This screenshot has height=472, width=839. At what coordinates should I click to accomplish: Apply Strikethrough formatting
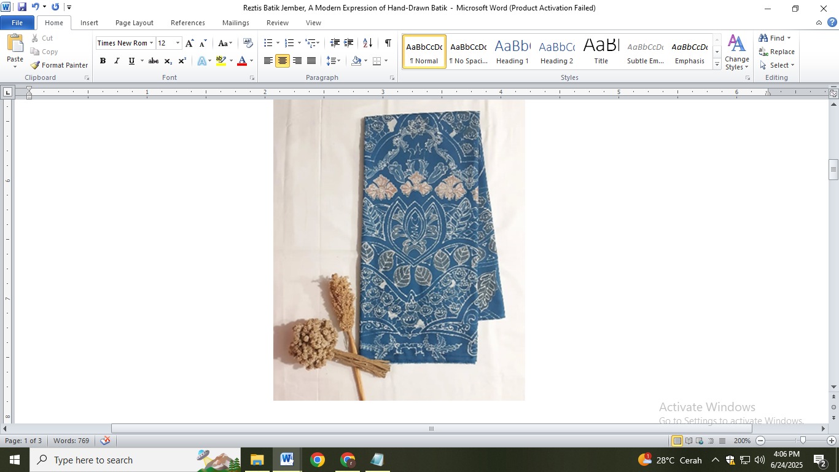pyautogui.click(x=154, y=61)
